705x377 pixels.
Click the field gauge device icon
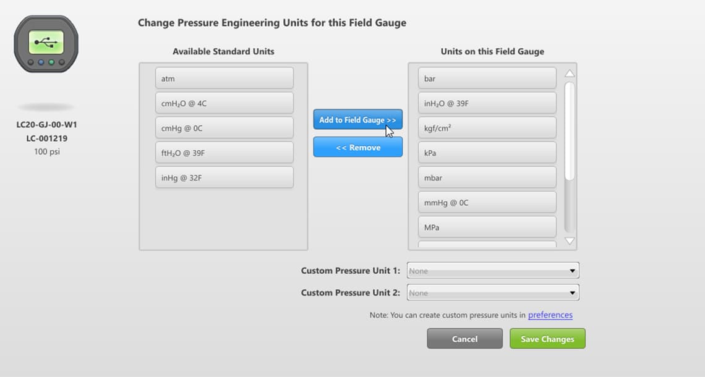pyautogui.click(x=46, y=43)
